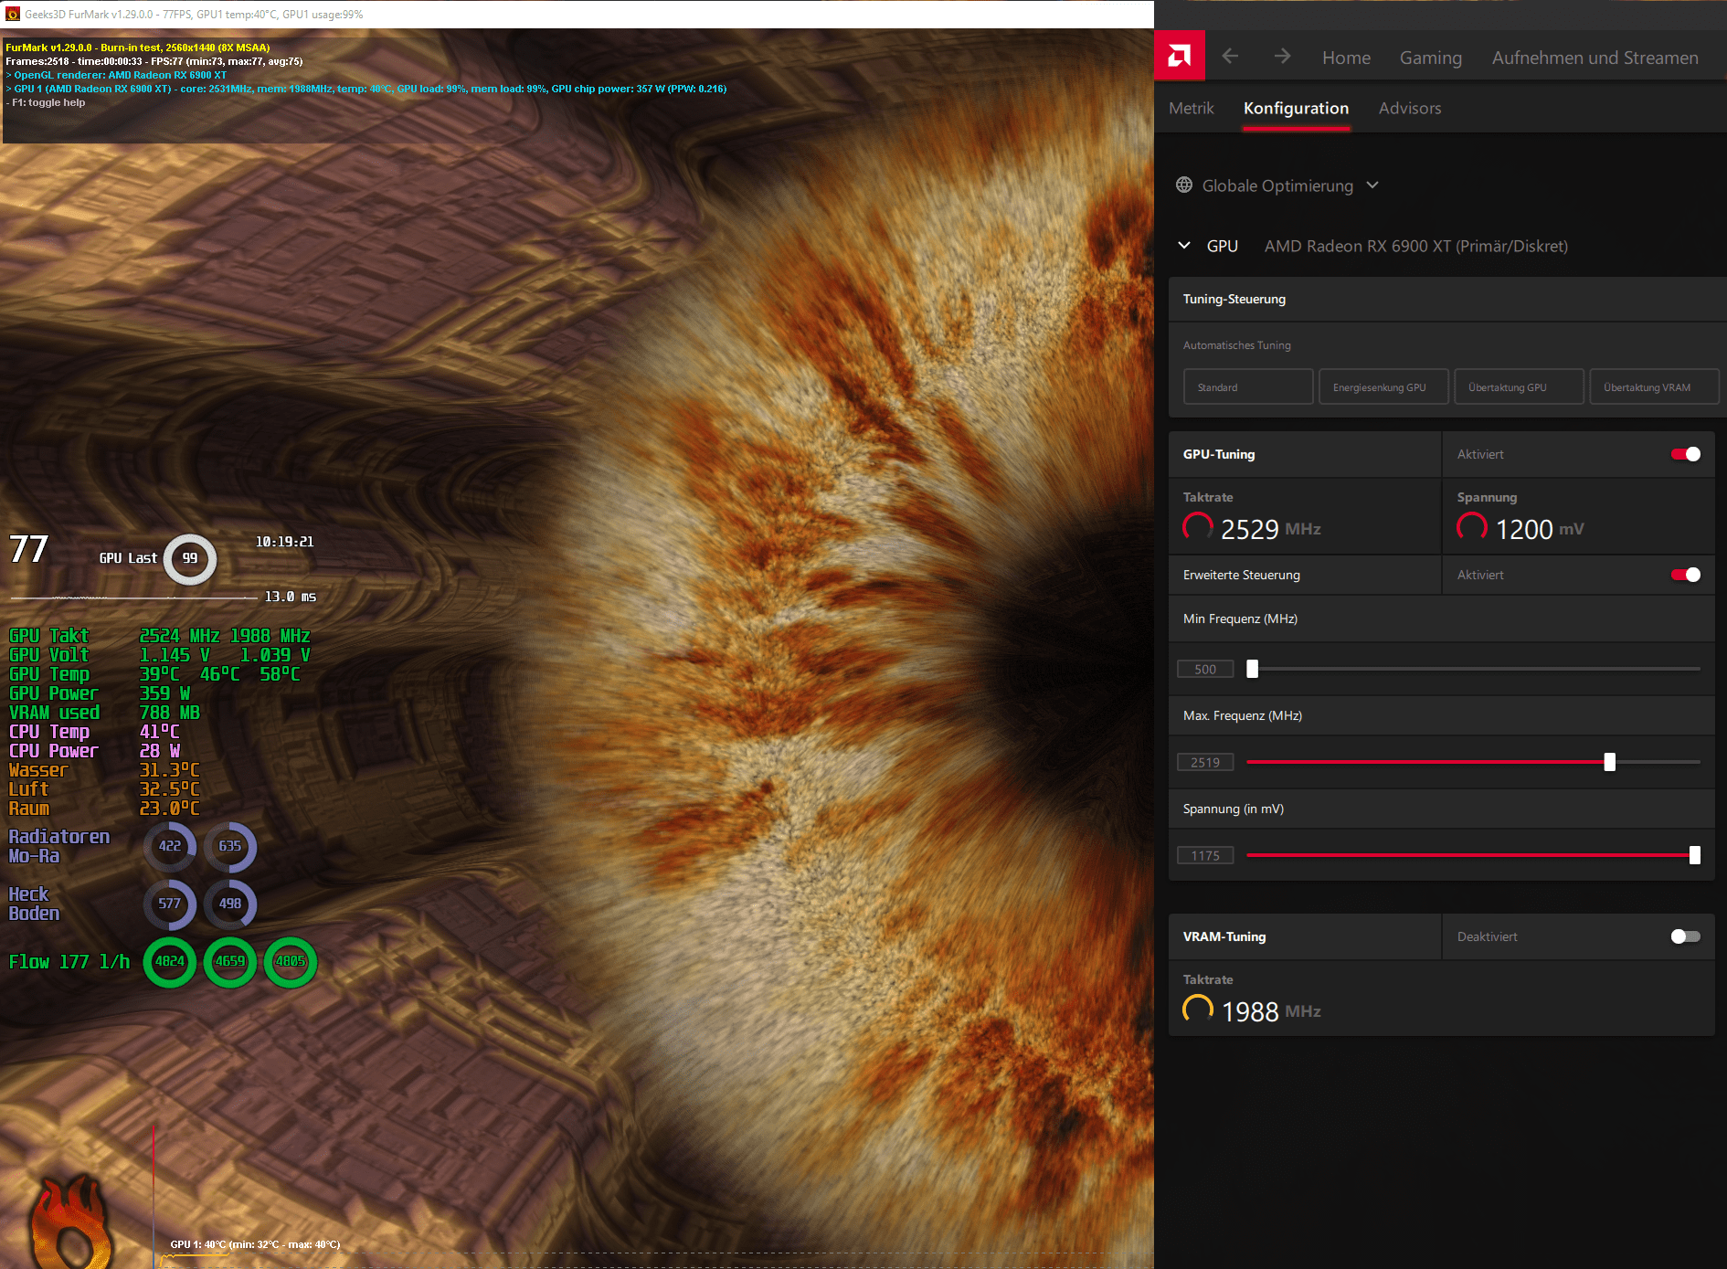Click the globe icon beside Globale Optimierung
Viewport: 1727px width, 1269px height.
[x=1184, y=185]
